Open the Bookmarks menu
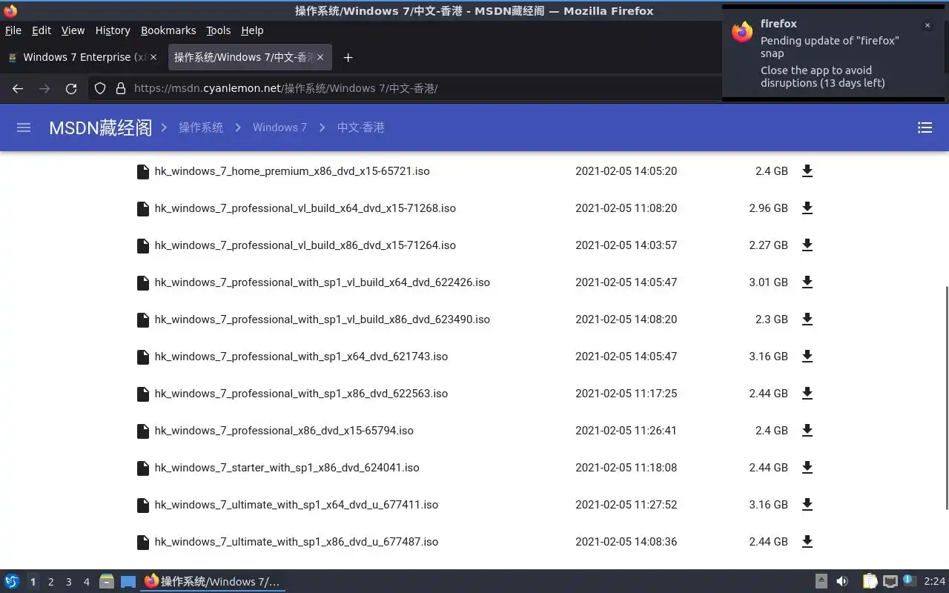This screenshot has width=949, height=593. click(x=168, y=30)
